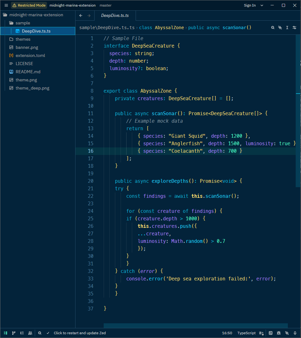This screenshot has width=301, height=338.
Task: Open the chevron dropdown beside Sign In
Action: tap(262, 5)
